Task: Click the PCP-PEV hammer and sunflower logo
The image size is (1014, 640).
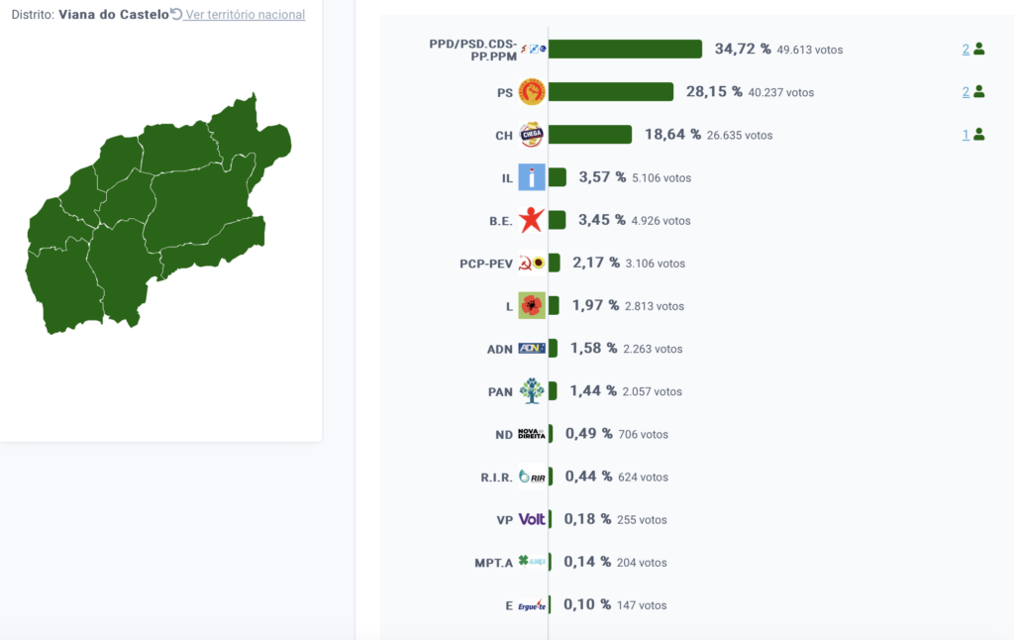Action: pos(532,263)
